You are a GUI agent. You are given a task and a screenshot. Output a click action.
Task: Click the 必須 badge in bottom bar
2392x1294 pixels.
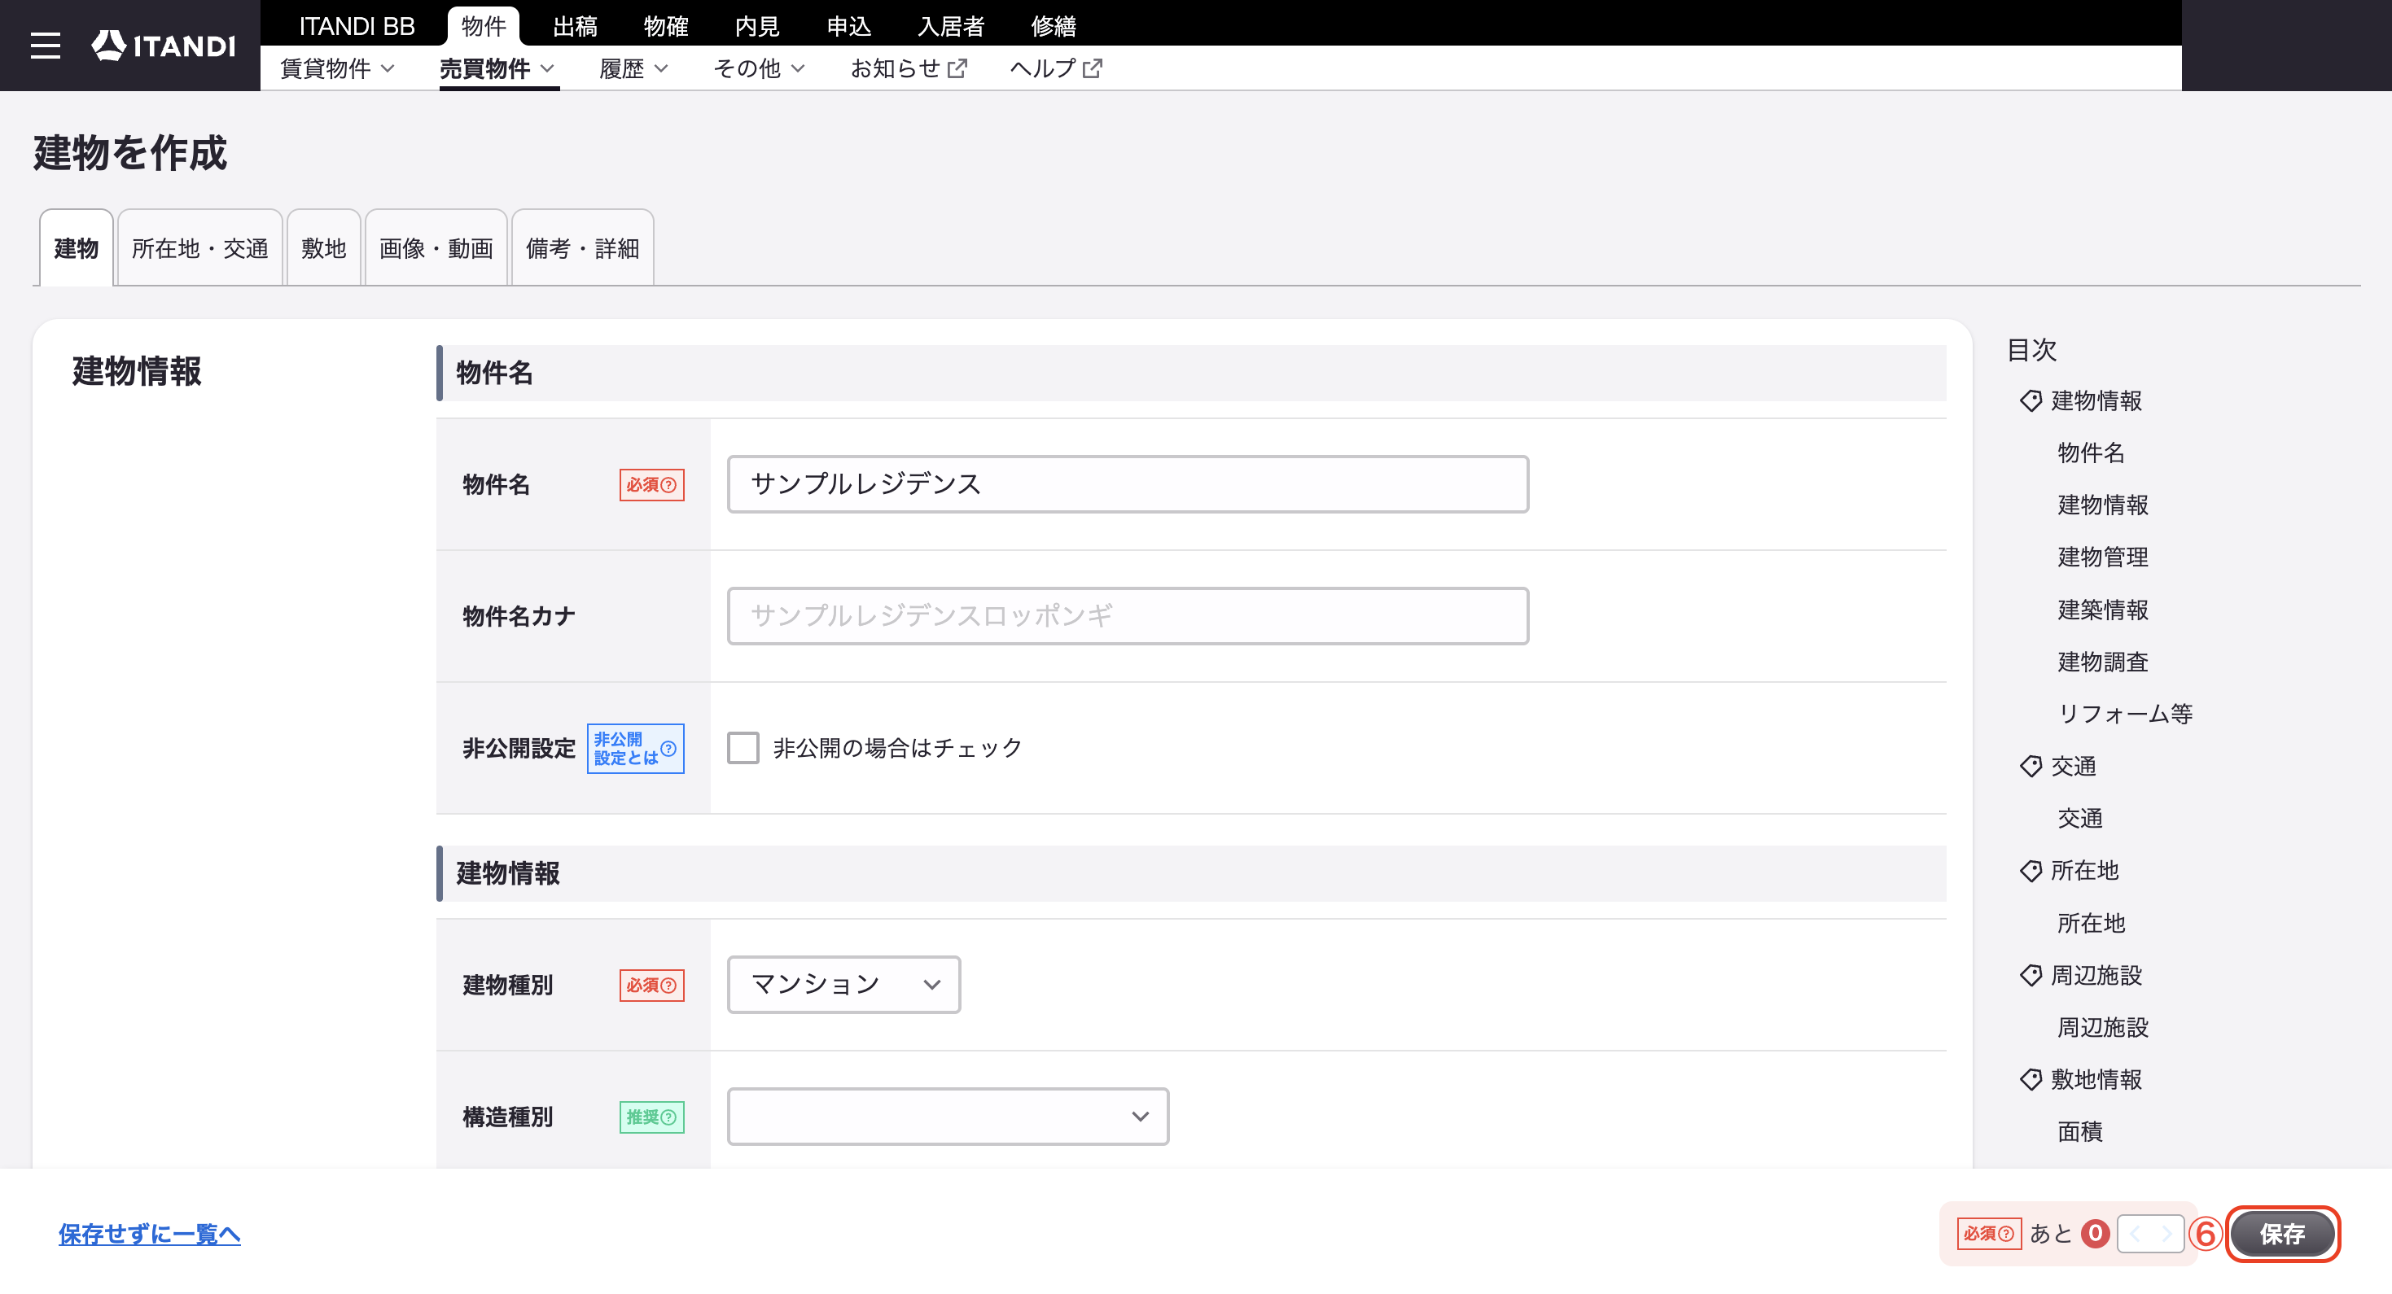point(1989,1234)
